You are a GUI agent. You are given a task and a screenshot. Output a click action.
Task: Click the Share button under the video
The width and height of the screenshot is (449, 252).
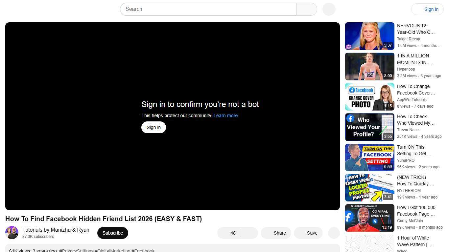click(276, 233)
